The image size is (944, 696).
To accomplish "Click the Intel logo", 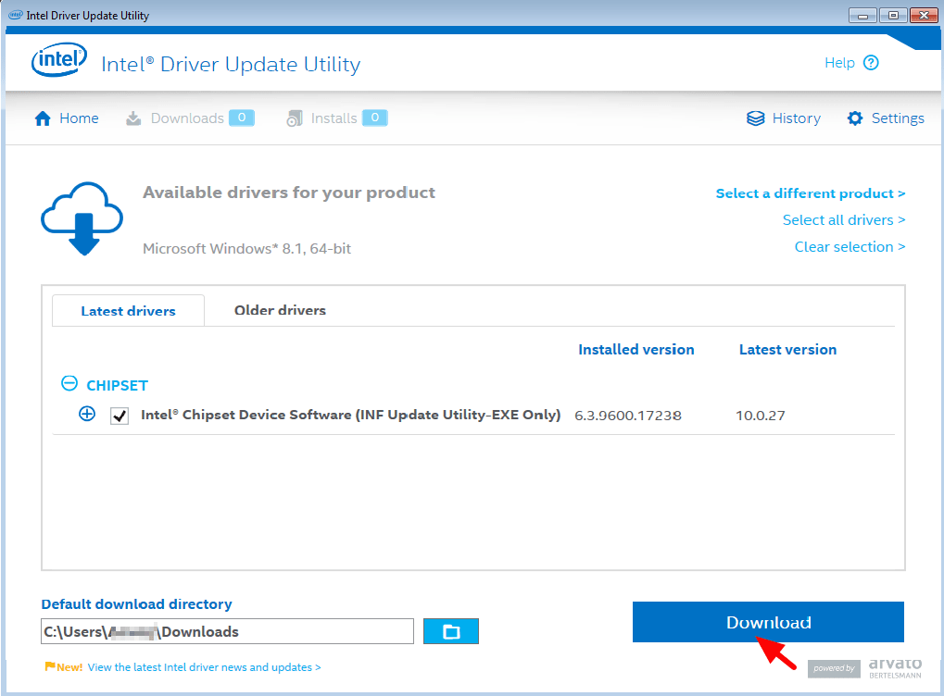I will (59, 59).
